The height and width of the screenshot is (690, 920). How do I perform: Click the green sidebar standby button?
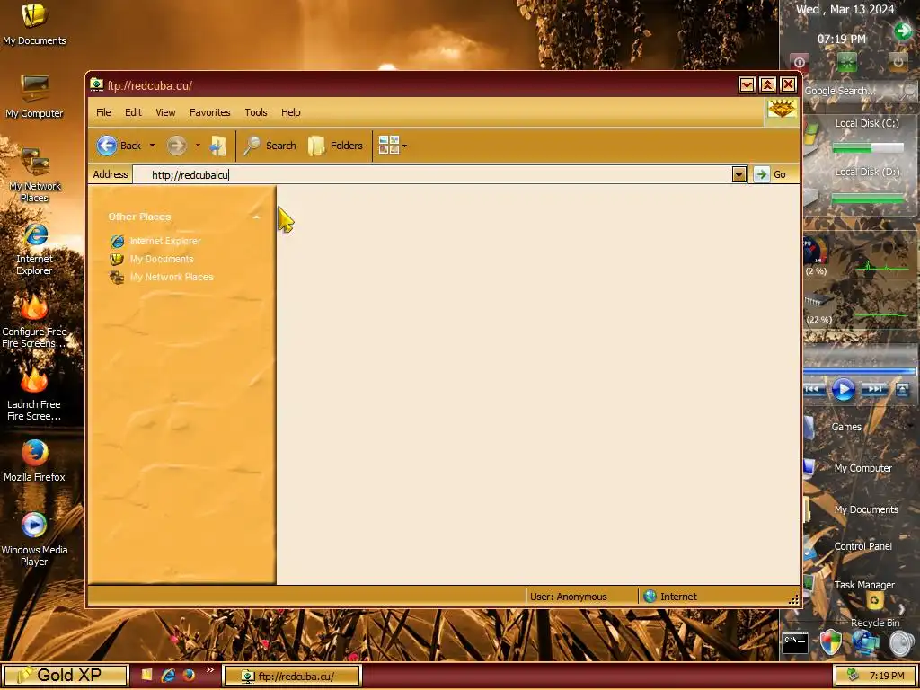[x=846, y=62]
